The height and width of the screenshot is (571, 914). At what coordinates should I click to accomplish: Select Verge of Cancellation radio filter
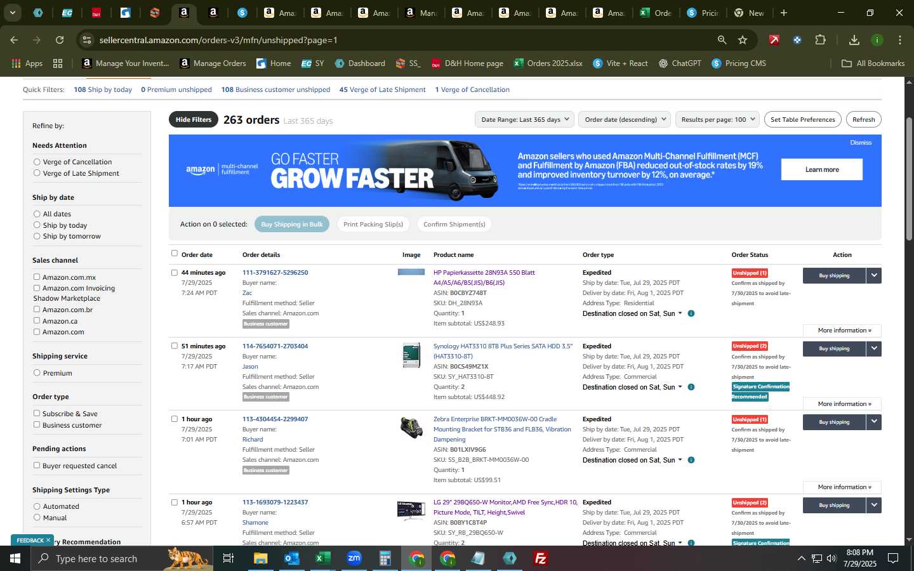(x=37, y=162)
